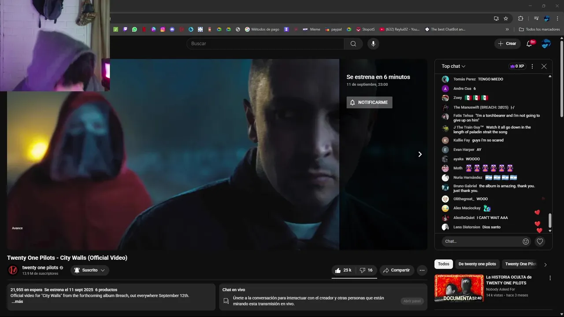
Task: Open options for La HISTORIA OCULTA video
Action: [550, 278]
